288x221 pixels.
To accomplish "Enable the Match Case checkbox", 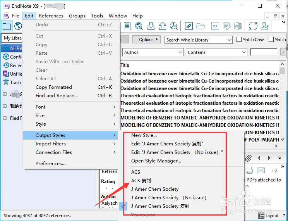I will [x=239, y=40].
